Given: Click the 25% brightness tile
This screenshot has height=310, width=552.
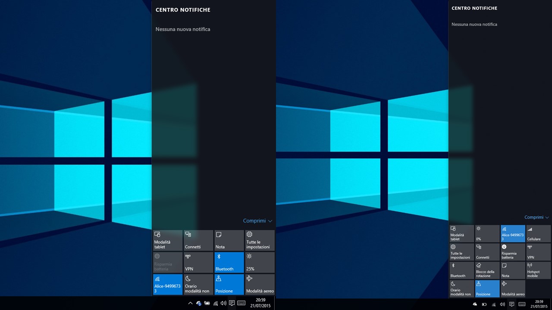Looking at the screenshot, I should (260, 262).
